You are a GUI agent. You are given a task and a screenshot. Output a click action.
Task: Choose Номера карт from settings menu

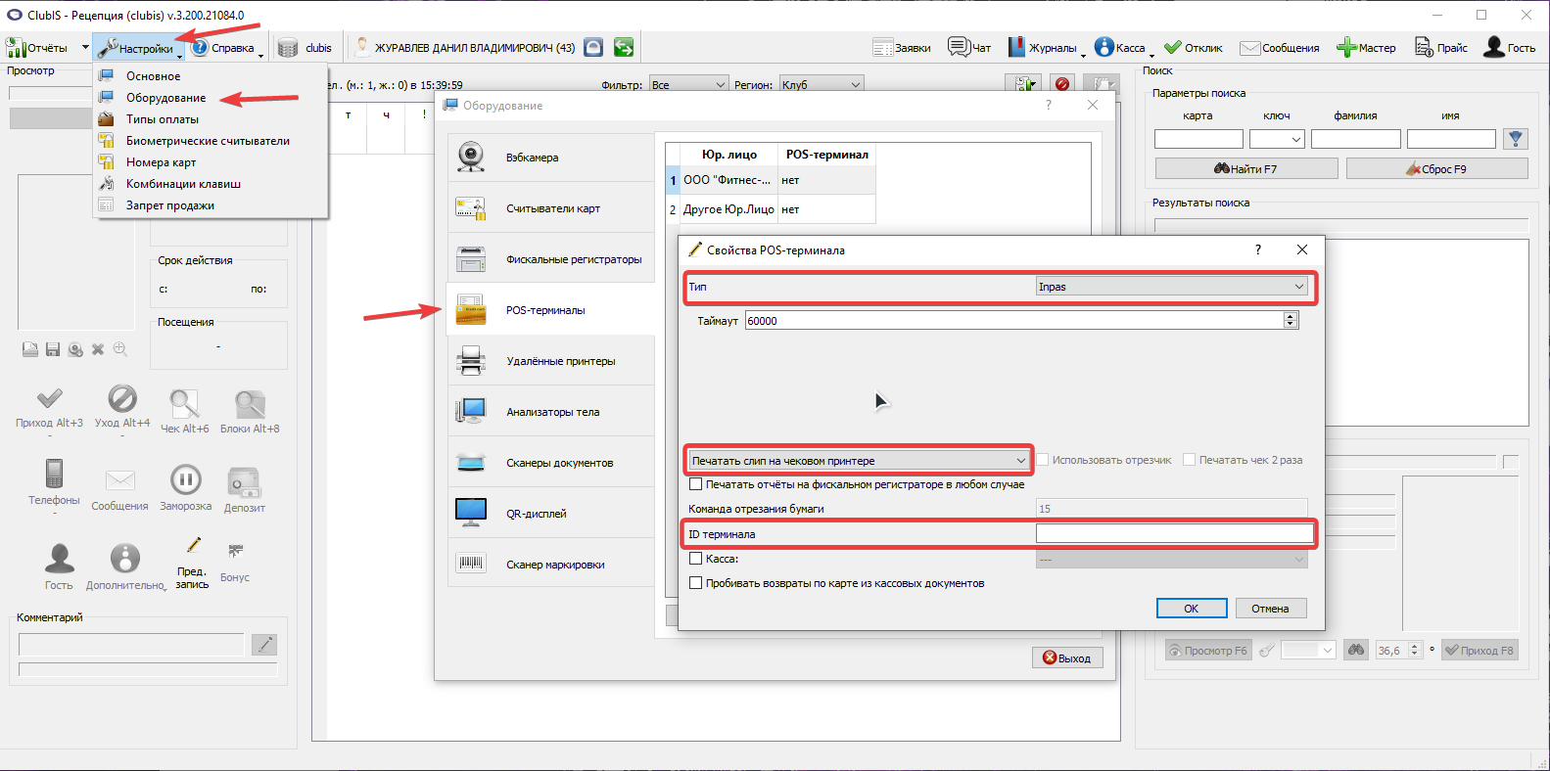pos(162,162)
